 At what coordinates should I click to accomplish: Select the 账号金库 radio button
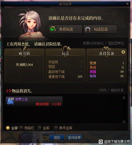56,128
